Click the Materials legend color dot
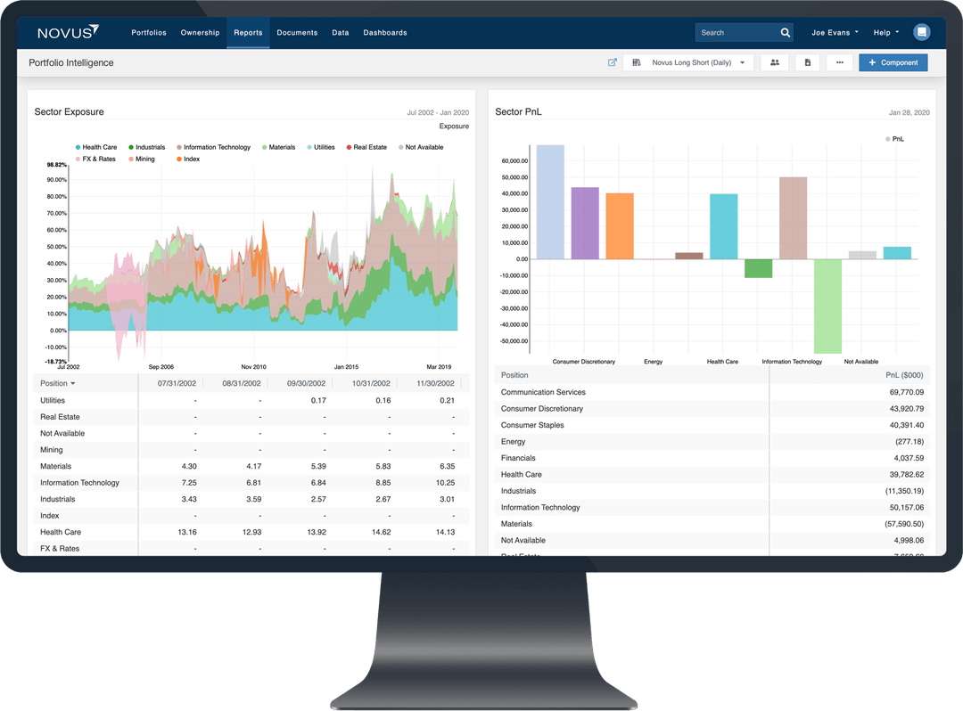 [263, 146]
